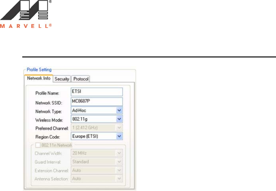Viewport: 276px width, 191px height.
Task: Open the Protocol tab
Action: (x=81, y=79)
